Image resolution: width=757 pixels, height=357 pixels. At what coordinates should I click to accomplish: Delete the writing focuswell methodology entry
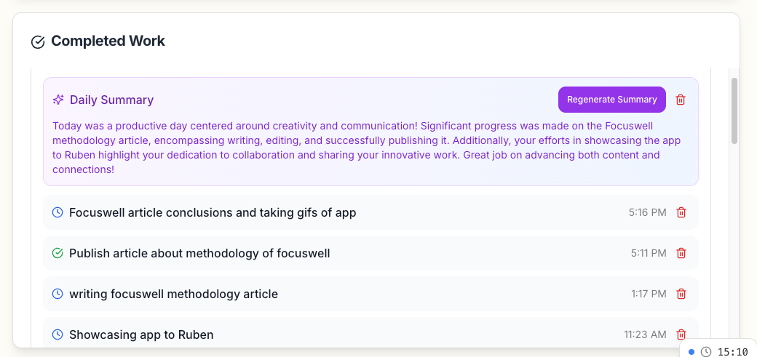(681, 294)
